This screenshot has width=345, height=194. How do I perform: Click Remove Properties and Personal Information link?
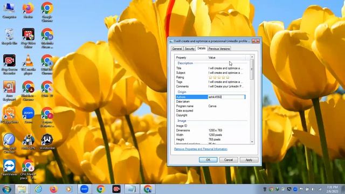pyautogui.click(x=201, y=149)
